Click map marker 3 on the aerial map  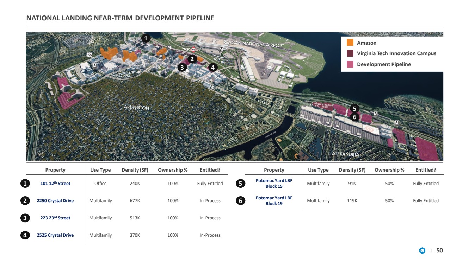pyautogui.click(x=182, y=67)
